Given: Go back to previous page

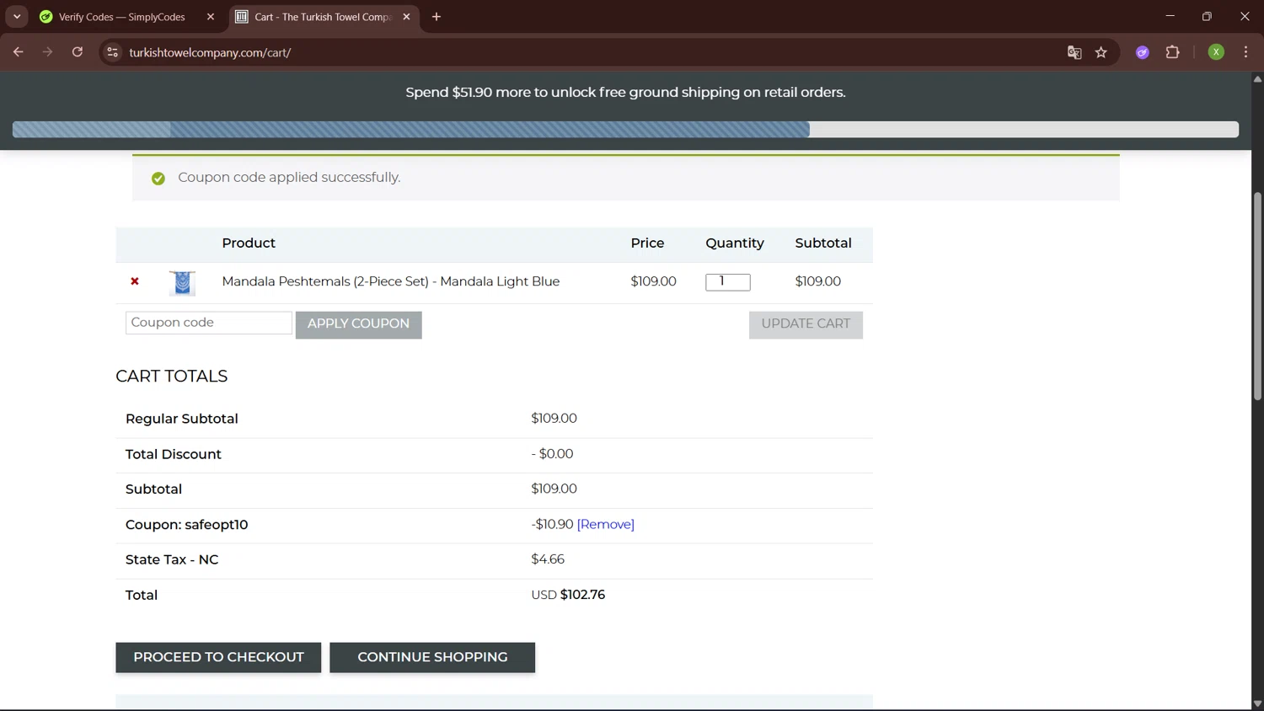Looking at the screenshot, I should [18, 52].
